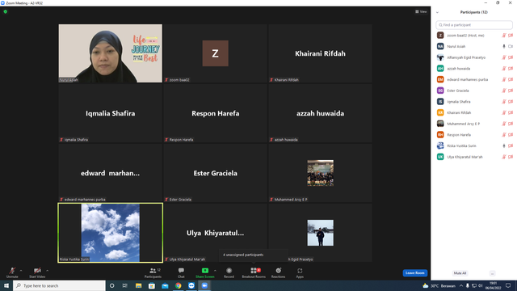Click the NA avatar of Nurul Asiah
Image resolution: width=517 pixels, height=291 pixels.
pos(440,47)
